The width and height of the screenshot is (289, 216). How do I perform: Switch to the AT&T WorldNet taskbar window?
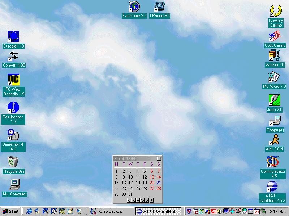pyautogui.click(x=158, y=211)
